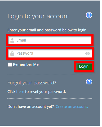Viewport: 102px width, 127px height.
Task: Focus the Password input field
Action: [x=50, y=53]
